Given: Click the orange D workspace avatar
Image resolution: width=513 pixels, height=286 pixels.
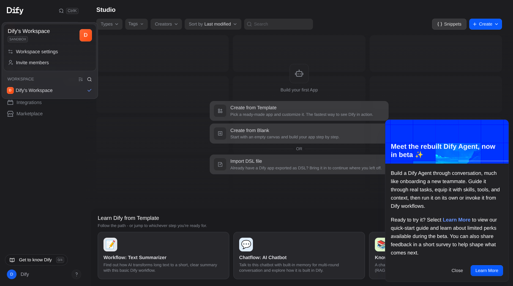Looking at the screenshot, I should (86, 35).
